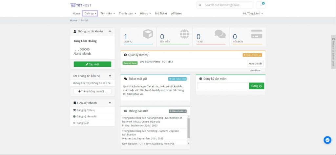Collapse the Thông tin liên hệ panel
The width and height of the screenshot is (336, 155).
click(110, 76)
